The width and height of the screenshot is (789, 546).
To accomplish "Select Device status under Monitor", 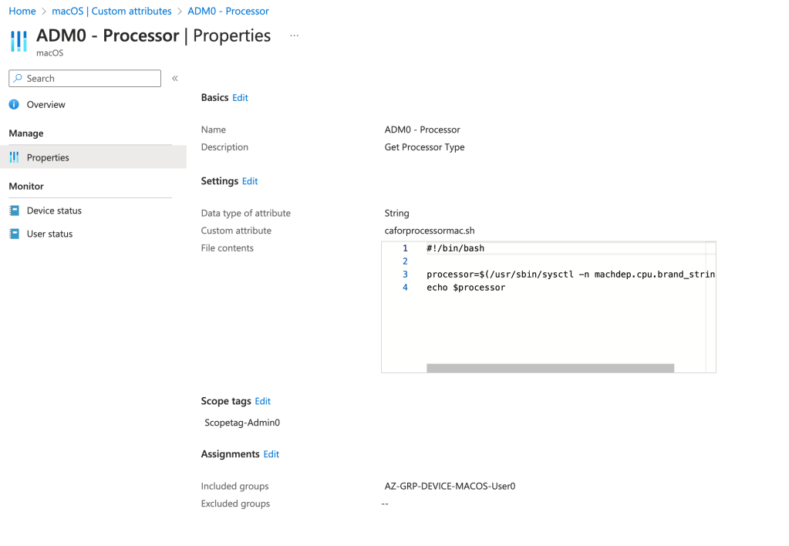I will pyautogui.click(x=54, y=211).
